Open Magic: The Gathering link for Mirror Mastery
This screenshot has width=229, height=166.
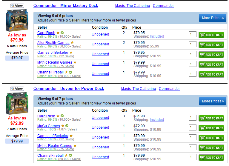click(133, 6)
